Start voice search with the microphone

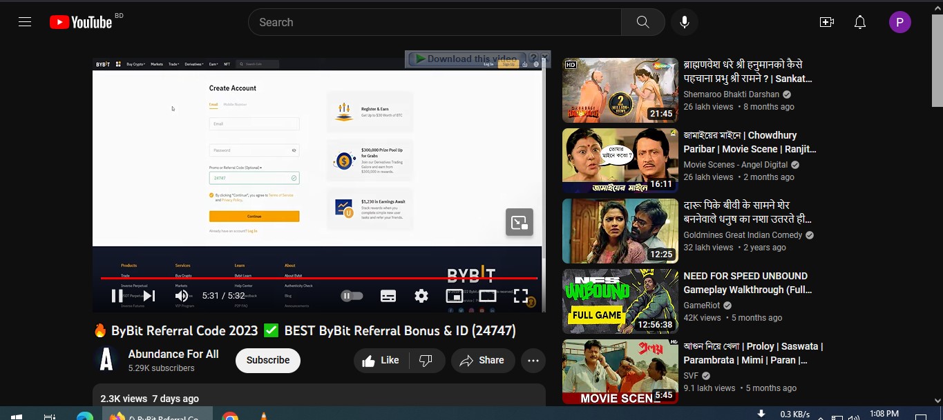pyautogui.click(x=684, y=22)
